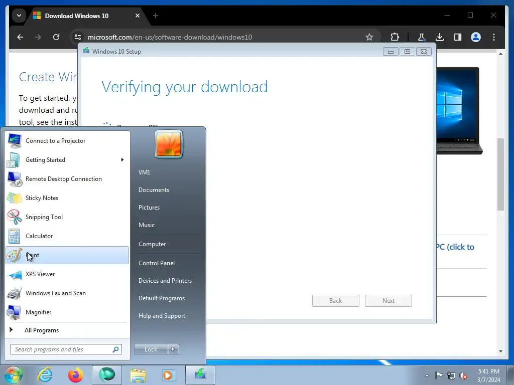Open Pictures from Start menu
The width and height of the screenshot is (514, 385).
pyautogui.click(x=149, y=208)
